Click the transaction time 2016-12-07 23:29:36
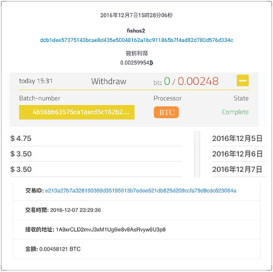This screenshot has height=272, width=273. point(76,210)
